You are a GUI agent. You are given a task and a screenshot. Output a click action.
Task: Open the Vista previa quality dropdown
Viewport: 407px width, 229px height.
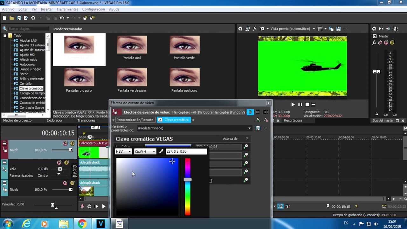tap(293, 29)
